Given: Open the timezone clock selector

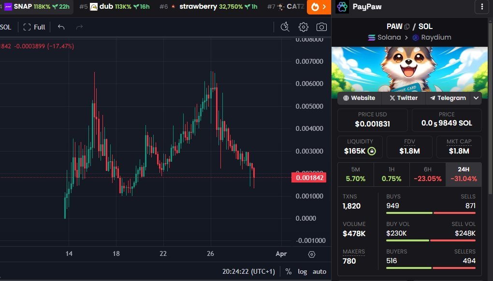Looking at the screenshot, I should click(248, 271).
